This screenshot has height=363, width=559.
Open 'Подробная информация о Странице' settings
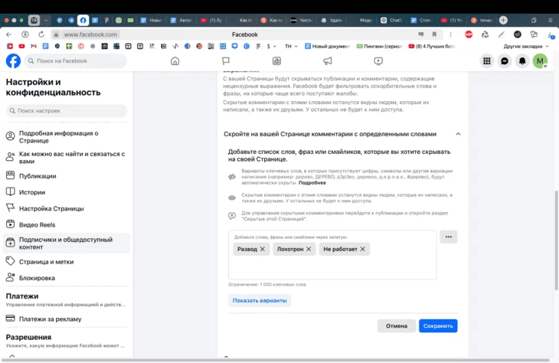coord(67,137)
